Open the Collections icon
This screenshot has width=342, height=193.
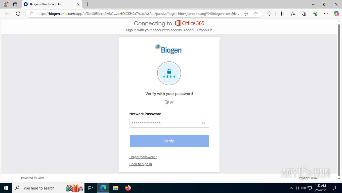tap(304, 14)
